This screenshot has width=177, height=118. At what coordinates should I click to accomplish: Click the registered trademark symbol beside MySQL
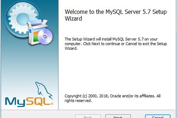pos(52,104)
